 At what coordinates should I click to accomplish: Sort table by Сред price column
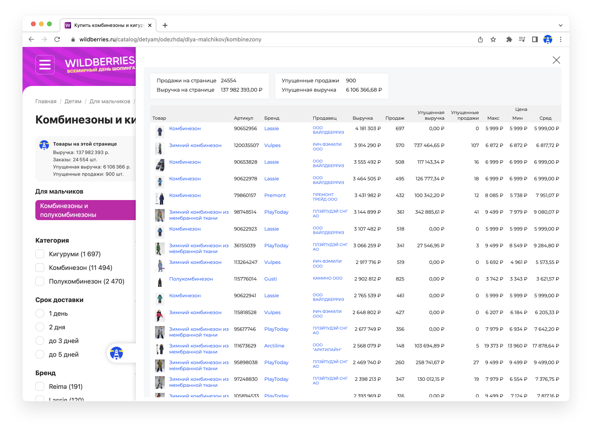tap(545, 118)
